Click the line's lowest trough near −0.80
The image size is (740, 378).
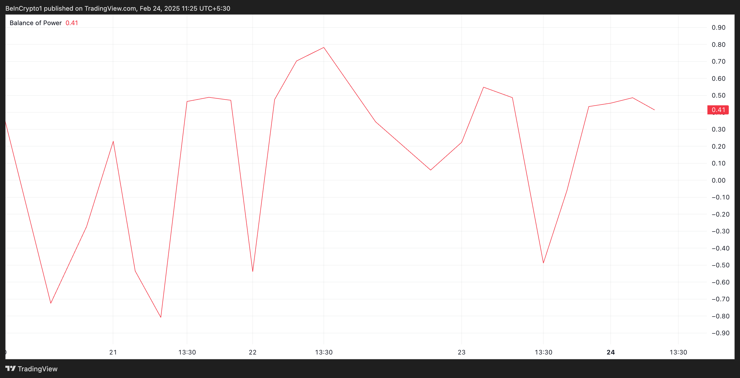161,317
